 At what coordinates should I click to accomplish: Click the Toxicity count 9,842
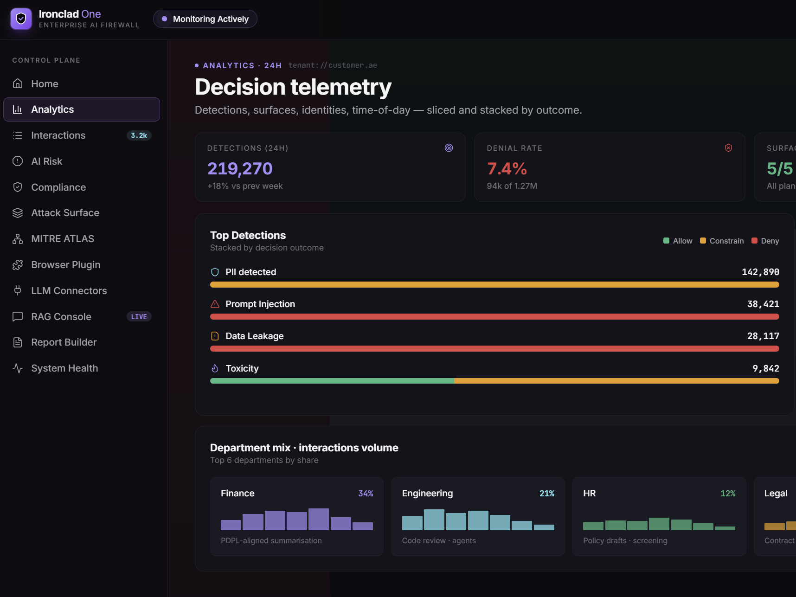(x=766, y=368)
